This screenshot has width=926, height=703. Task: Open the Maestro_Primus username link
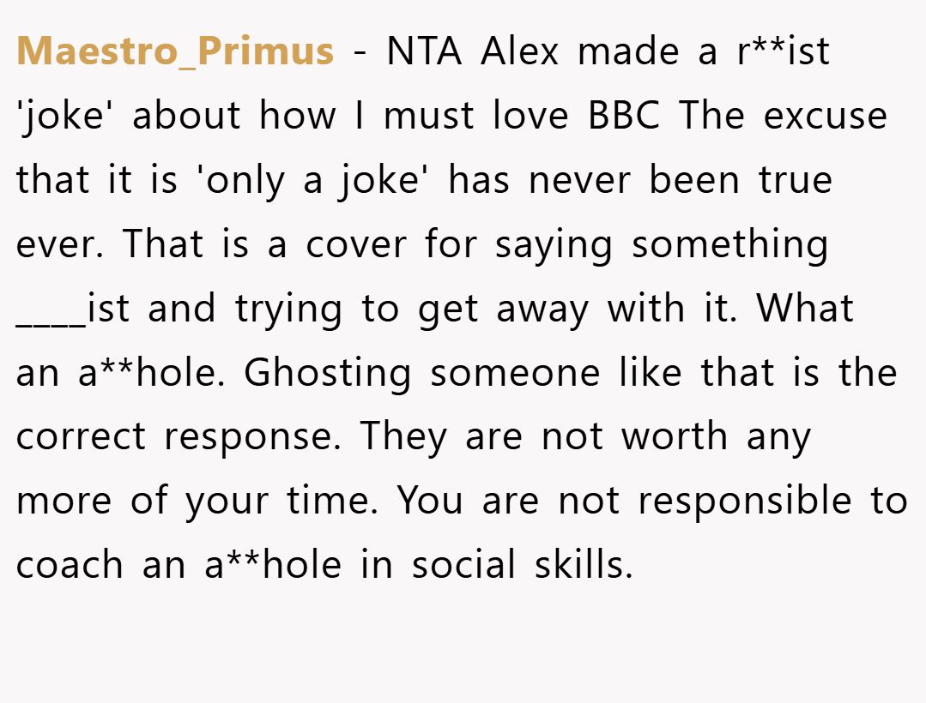click(x=175, y=52)
